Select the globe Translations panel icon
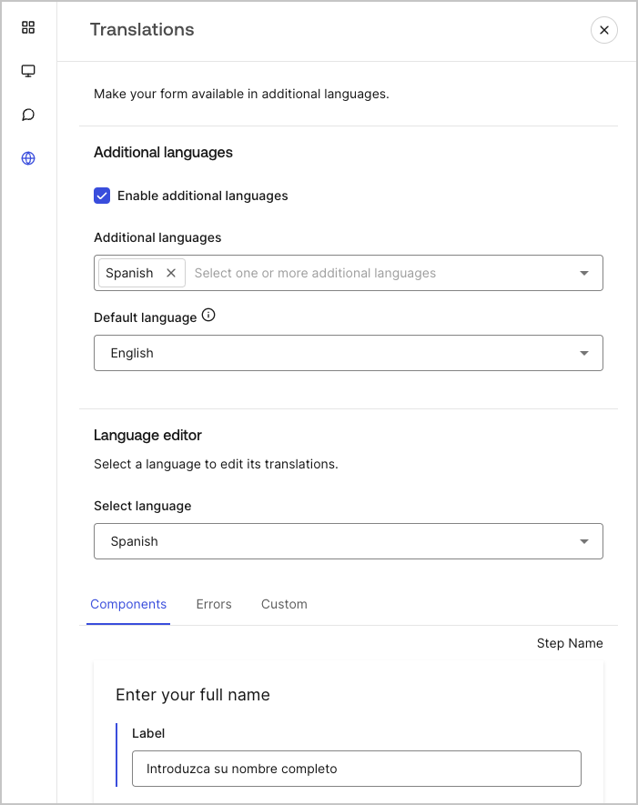This screenshot has height=805, width=638. (x=28, y=158)
